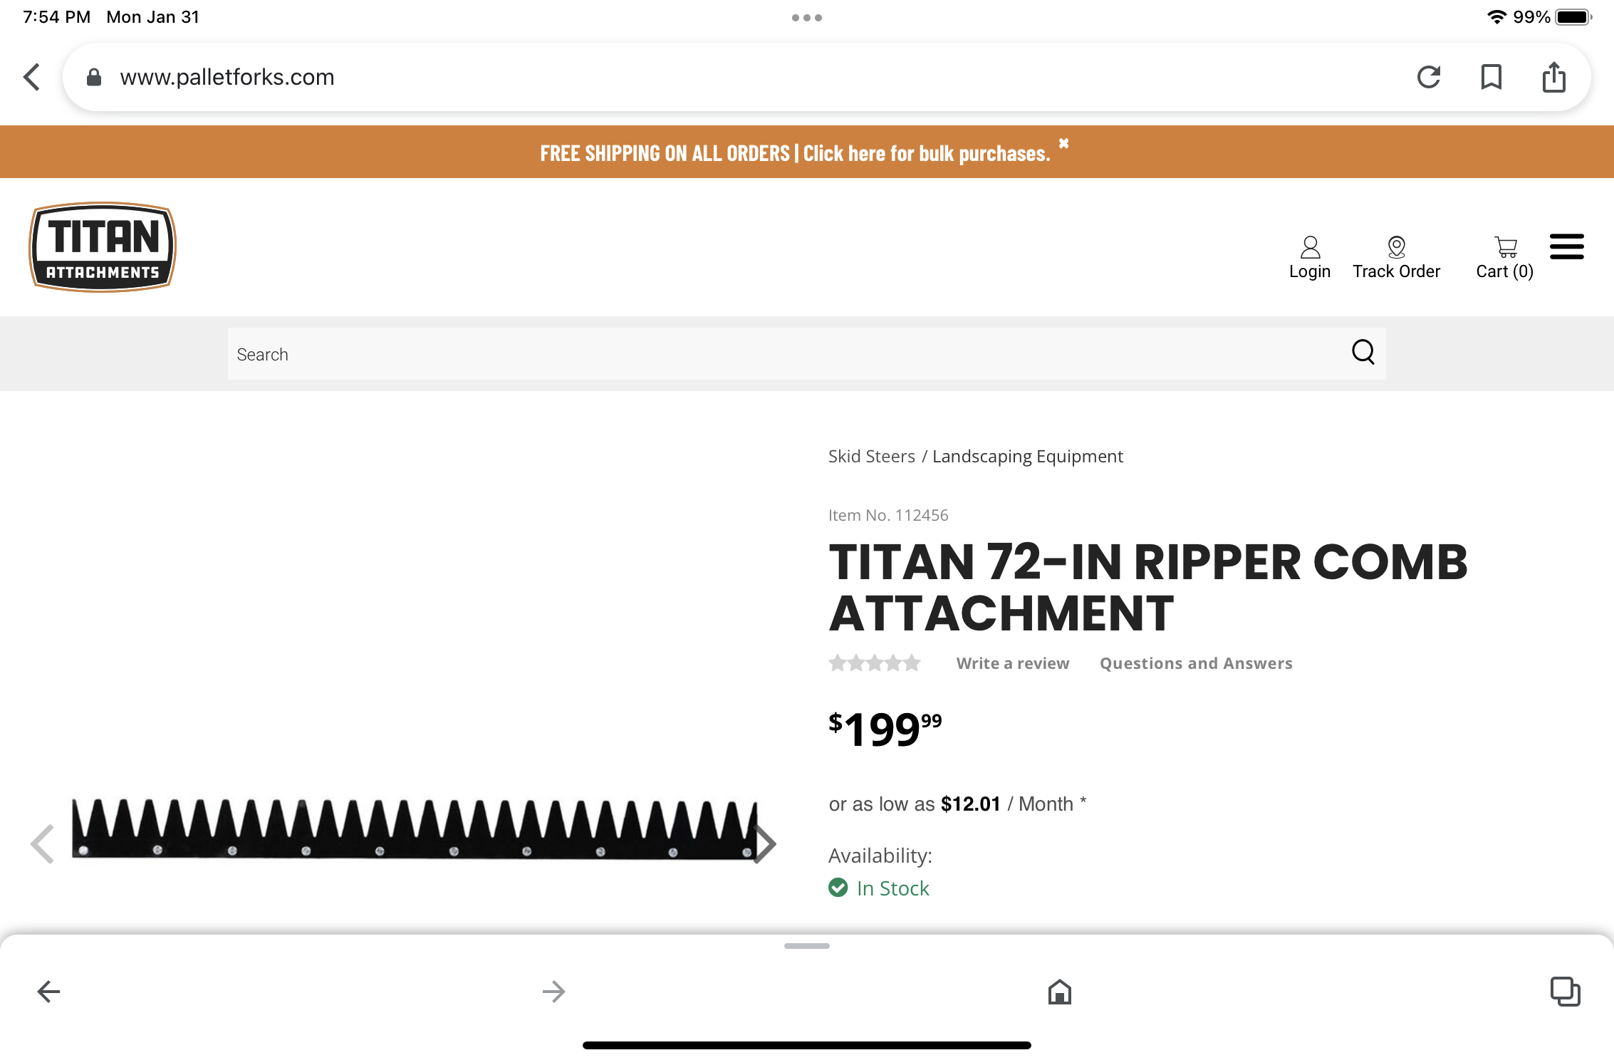Tap the Wi-Fi status icon

point(1496,17)
